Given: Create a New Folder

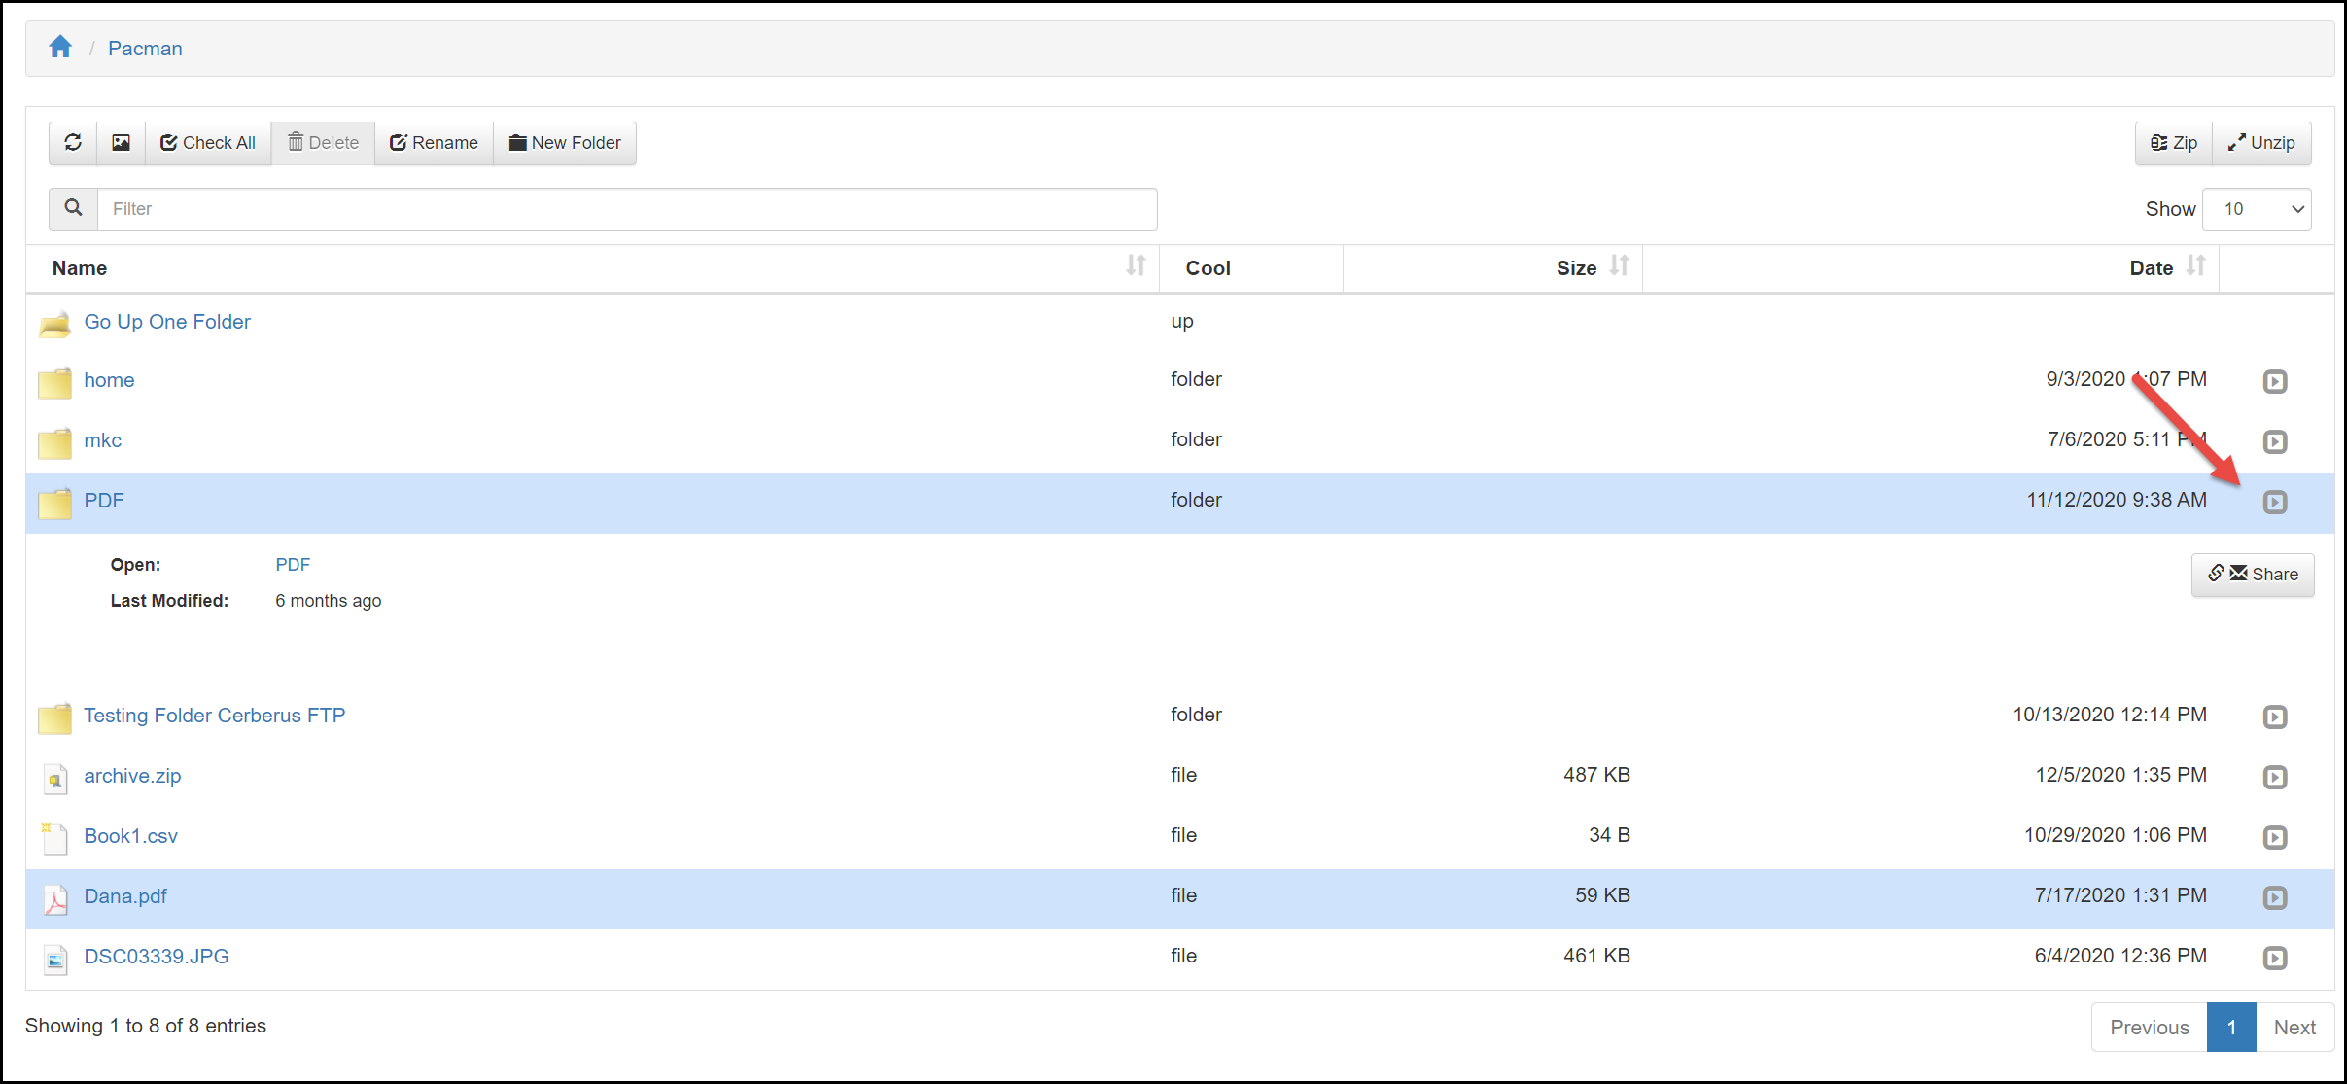Looking at the screenshot, I should (565, 143).
